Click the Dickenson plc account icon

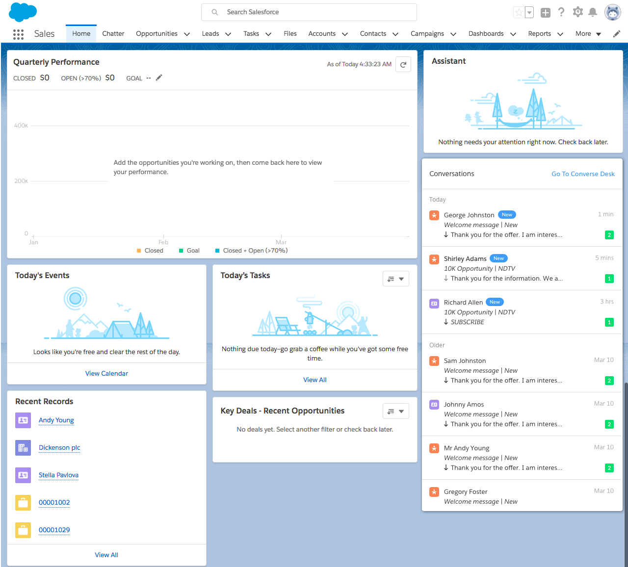click(23, 448)
